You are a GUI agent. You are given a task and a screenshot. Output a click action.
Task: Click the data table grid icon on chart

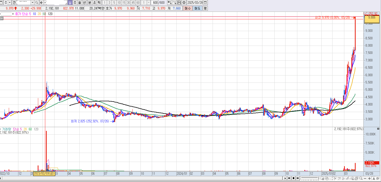[2, 18]
